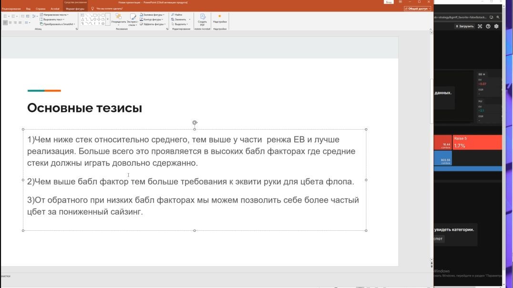Open the Arrange (Упорядочить) menu

[x=118, y=19]
